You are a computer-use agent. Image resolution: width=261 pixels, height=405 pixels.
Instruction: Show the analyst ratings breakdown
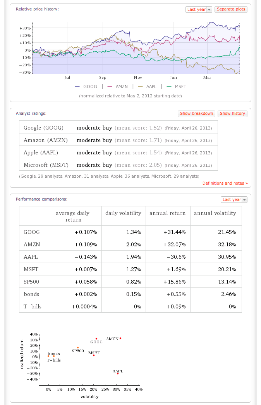click(196, 114)
